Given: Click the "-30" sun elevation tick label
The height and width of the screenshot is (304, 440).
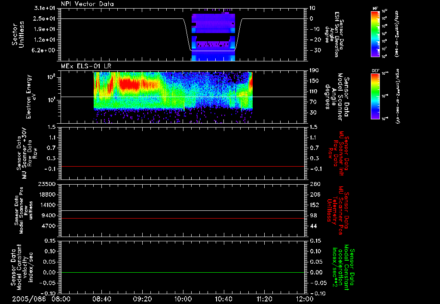Looking at the screenshot, I should 315,50.
